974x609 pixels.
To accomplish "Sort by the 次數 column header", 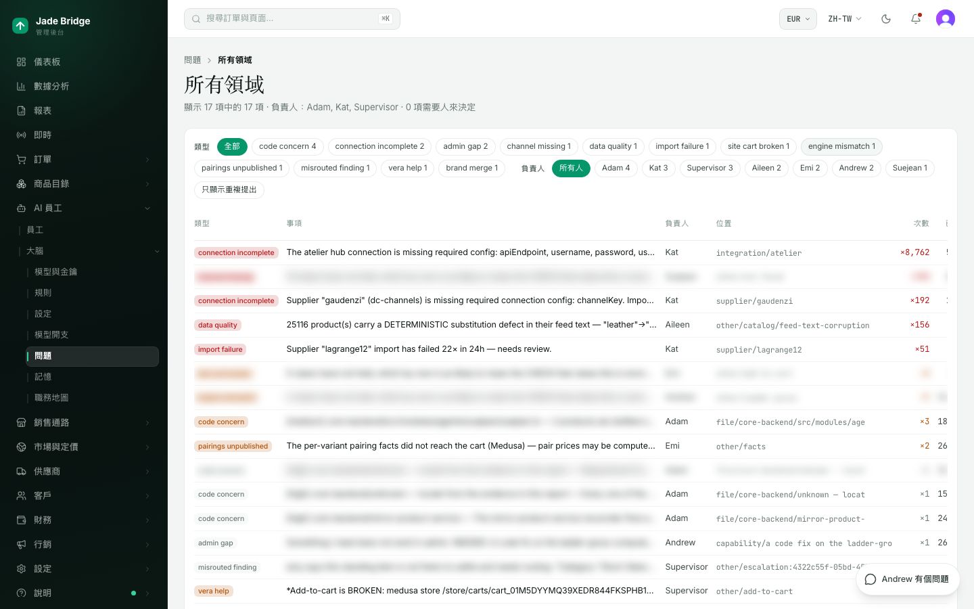I will [921, 223].
